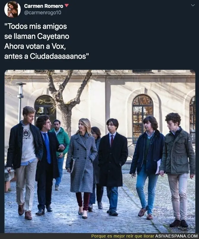This screenshot has width=199, height=239.
Task: Click the olive field jacket on the rightmost man
Action: pyautogui.click(x=178, y=152)
